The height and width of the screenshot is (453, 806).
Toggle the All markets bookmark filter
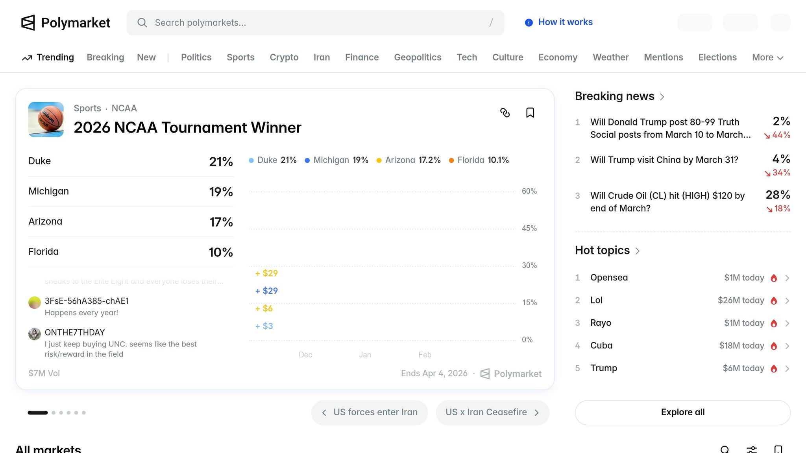[778, 449]
